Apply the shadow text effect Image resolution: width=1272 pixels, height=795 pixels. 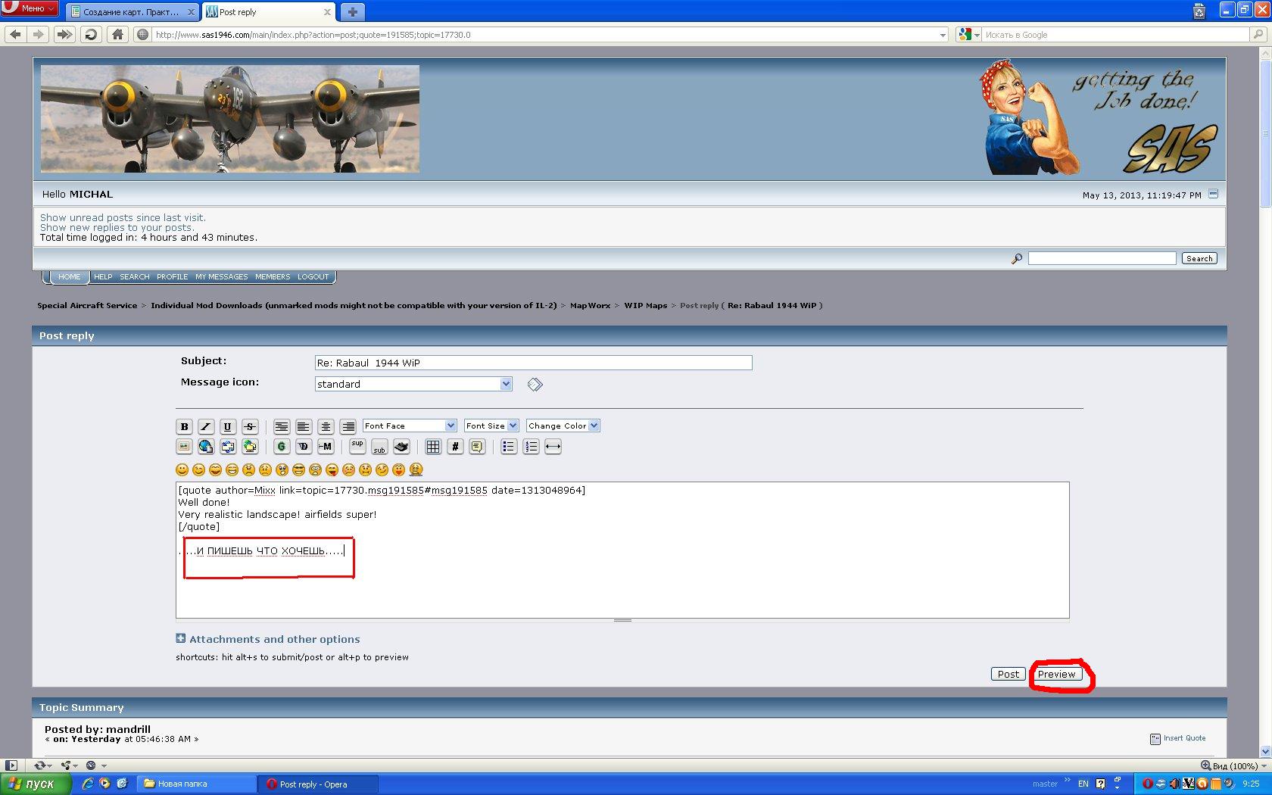tap(303, 447)
